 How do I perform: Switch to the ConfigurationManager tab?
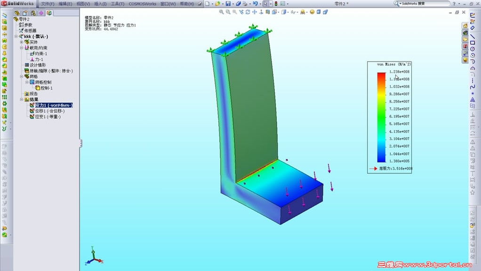(x=33, y=13)
